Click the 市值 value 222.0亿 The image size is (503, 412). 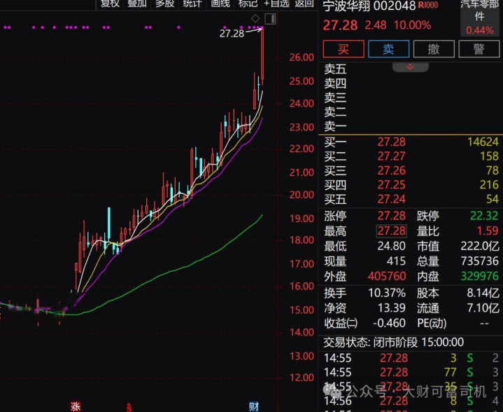coord(480,246)
